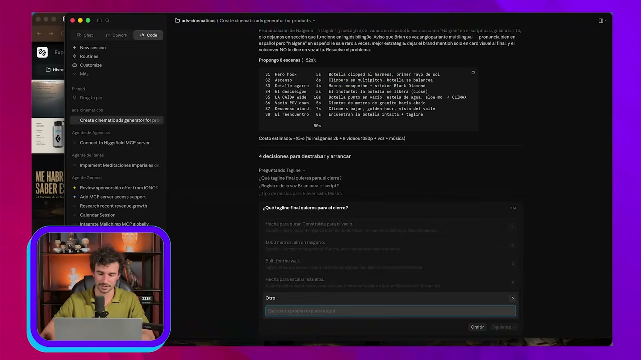
Task: Switch to the Chat tab
Action: (85, 35)
